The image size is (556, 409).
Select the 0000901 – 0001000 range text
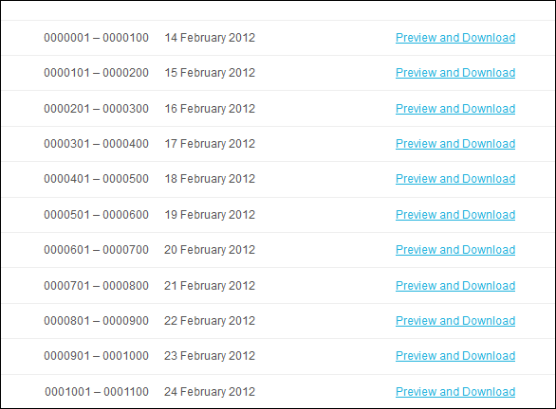pyautogui.click(x=96, y=356)
